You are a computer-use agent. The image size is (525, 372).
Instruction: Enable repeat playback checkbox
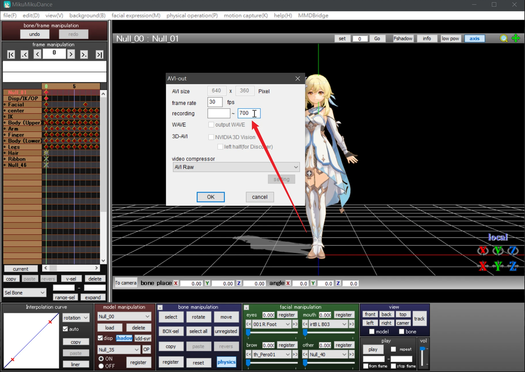[393, 349]
